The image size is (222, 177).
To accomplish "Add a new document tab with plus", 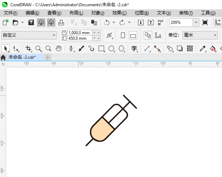I will (x=48, y=57).
